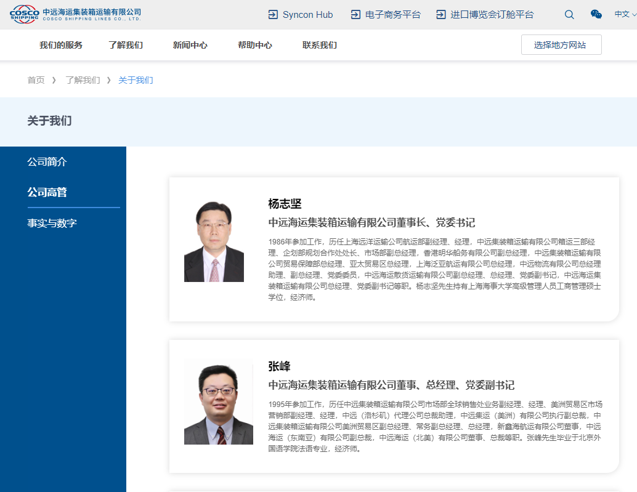The height and width of the screenshot is (492, 637).
Task: Click the 进口博览会订舱平台 arrow icon
Action: (440, 15)
